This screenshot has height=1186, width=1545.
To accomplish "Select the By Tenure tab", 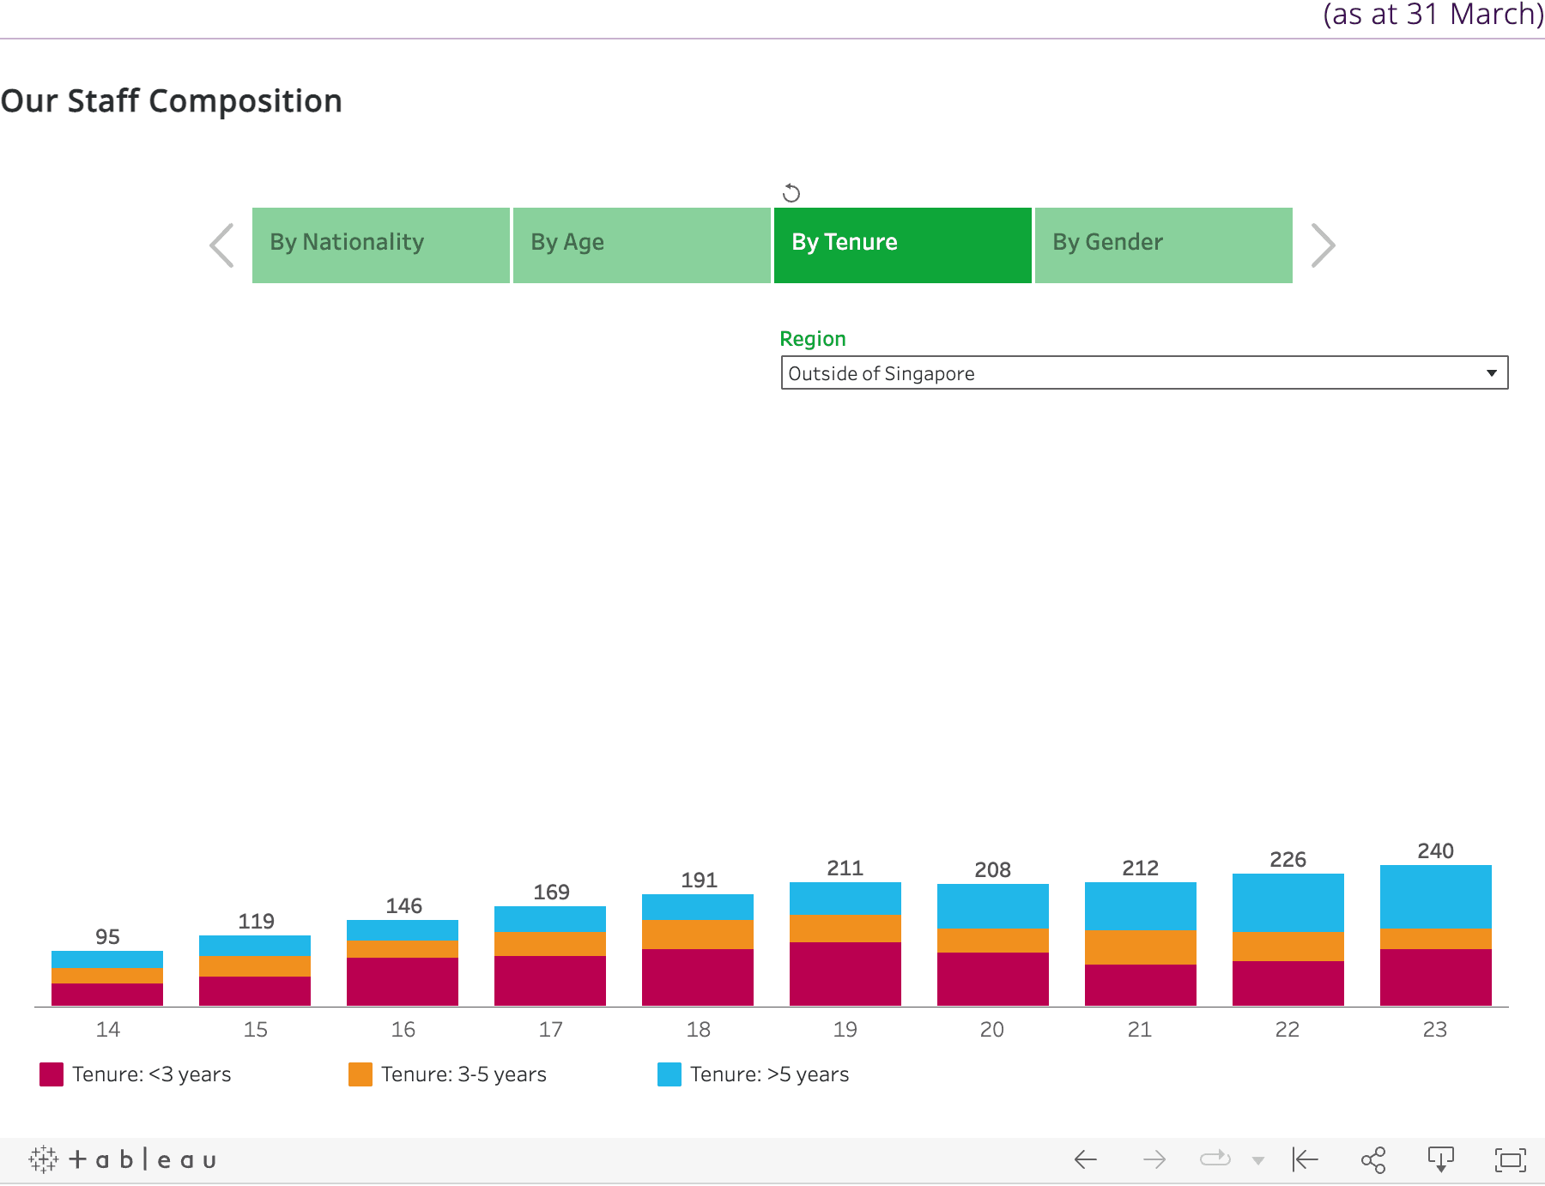I will click(903, 245).
